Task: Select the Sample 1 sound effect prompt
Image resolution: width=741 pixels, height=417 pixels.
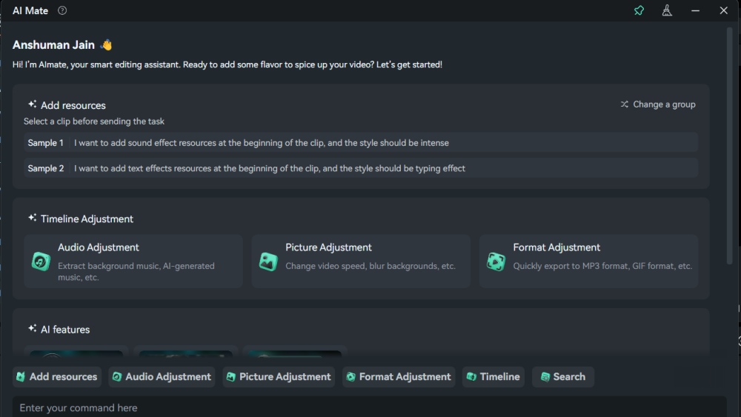Action: tap(361, 143)
